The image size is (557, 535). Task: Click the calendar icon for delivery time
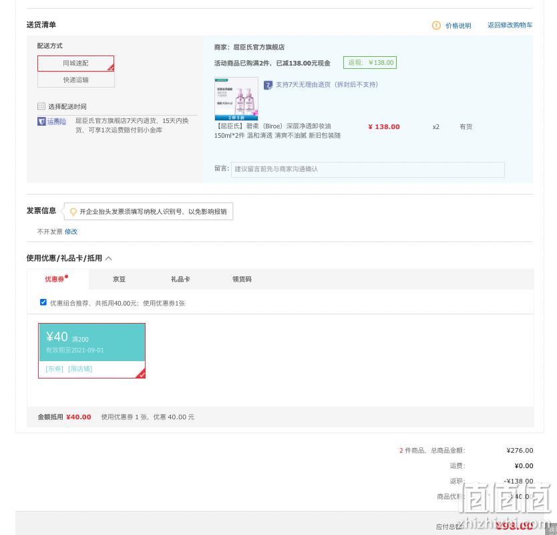(41, 106)
